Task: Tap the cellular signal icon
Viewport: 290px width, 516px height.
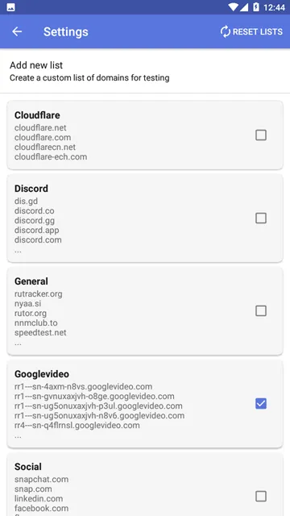Action: click(x=243, y=7)
